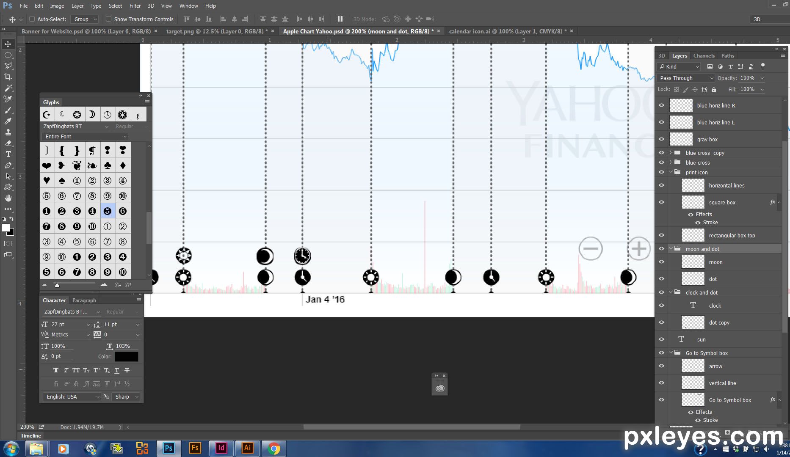This screenshot has height=457, width=790.
Task: Expand the blue cross copy group
Action: (x=671, y=153)
